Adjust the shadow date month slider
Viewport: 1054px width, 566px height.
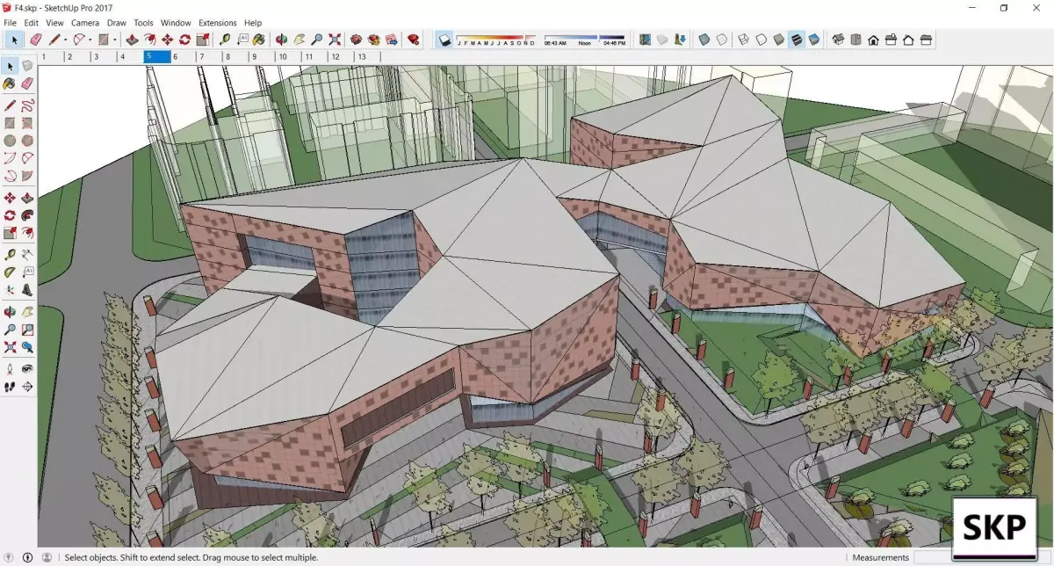(497, 40)
